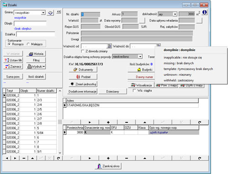Select 'template : tymczasowy brak danych' option
Viewport: 228px width, 174px height.
[188, 69]
